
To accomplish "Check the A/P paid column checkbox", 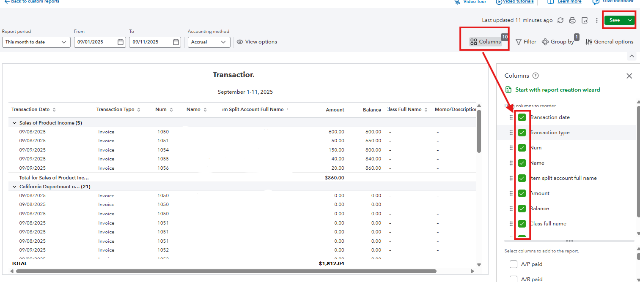I will coord(514,264).
